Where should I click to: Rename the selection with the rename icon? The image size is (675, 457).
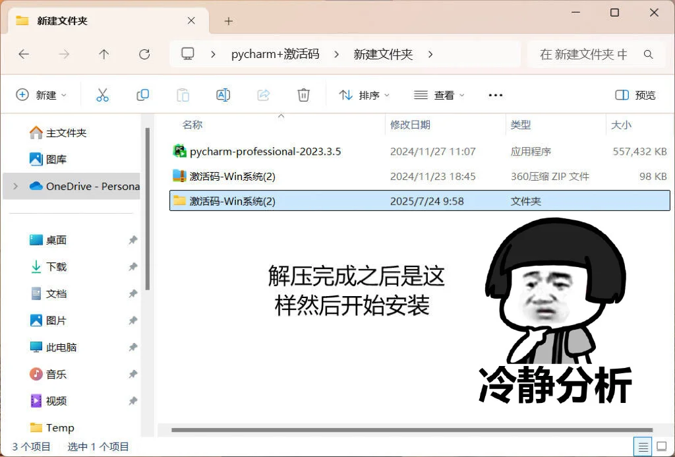[223, 94]
